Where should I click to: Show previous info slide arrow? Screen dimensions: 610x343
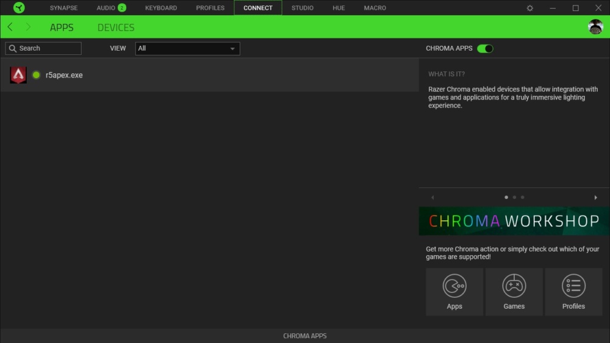(x=432, y=197)
